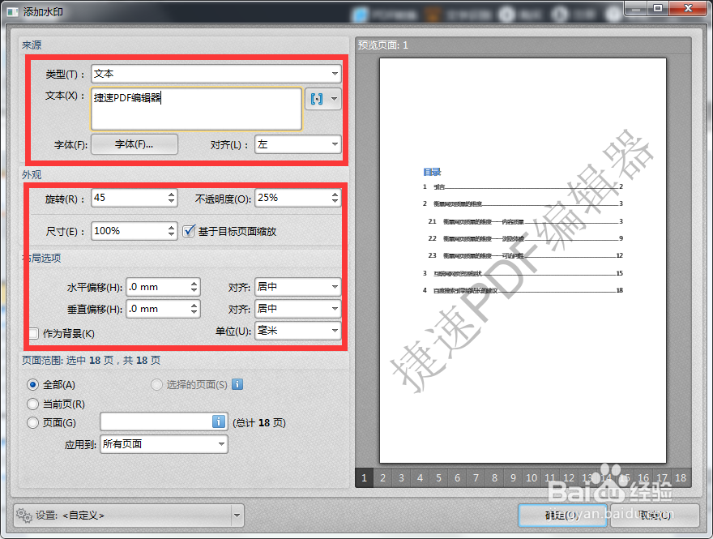Click the 尺寸(E) field showing 100%
The image size is (713, 539).
(x=129, y=231)
